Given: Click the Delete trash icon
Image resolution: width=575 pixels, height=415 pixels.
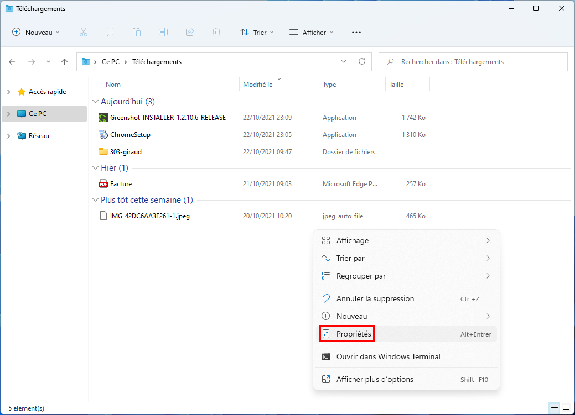Looking at the screenshot, I should pyautogui.click(x=216, y=32).
